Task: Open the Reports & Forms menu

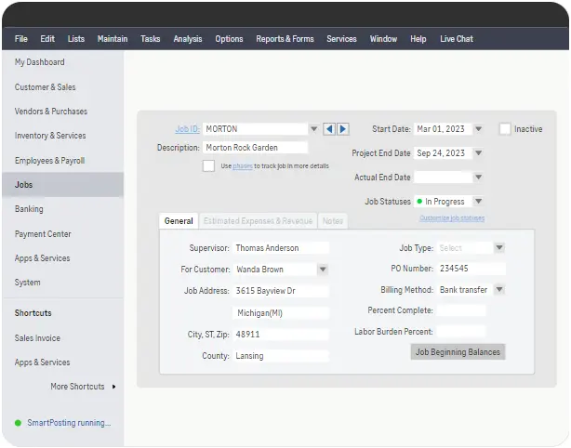Action: click(x=285, y=39)
